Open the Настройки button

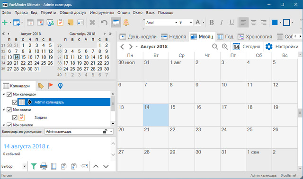click(x=282, y=47)
